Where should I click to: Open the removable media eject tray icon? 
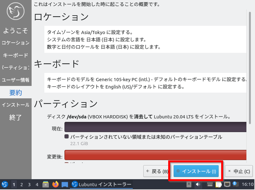189,184
